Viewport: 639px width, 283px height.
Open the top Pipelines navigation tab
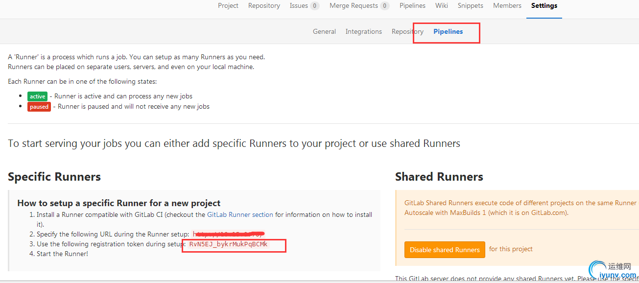pos(412,6)
